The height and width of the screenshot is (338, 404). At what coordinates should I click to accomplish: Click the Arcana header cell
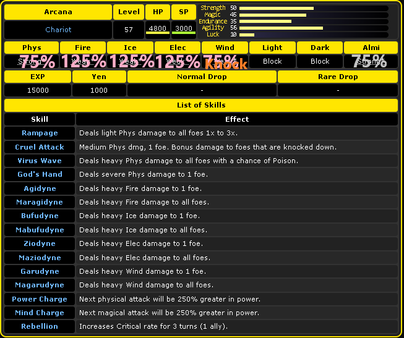click(x=58, y=12)
